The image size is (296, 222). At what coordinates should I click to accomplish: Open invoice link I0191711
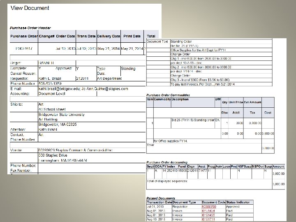click(x=208, y=219)
